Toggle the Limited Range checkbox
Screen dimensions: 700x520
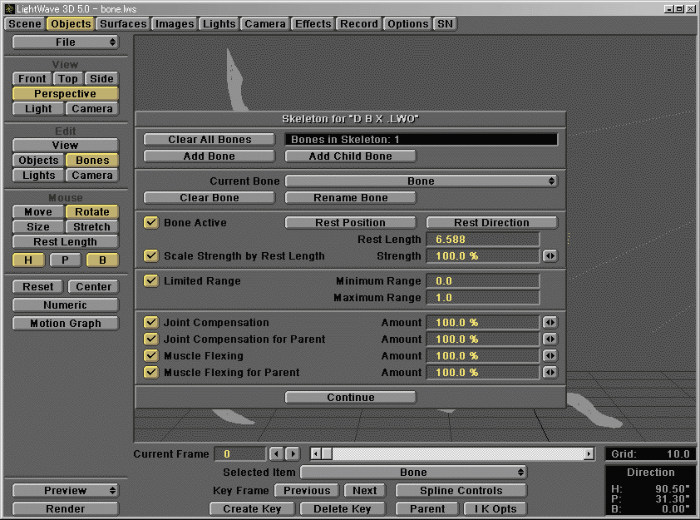[x=151, y=281]
